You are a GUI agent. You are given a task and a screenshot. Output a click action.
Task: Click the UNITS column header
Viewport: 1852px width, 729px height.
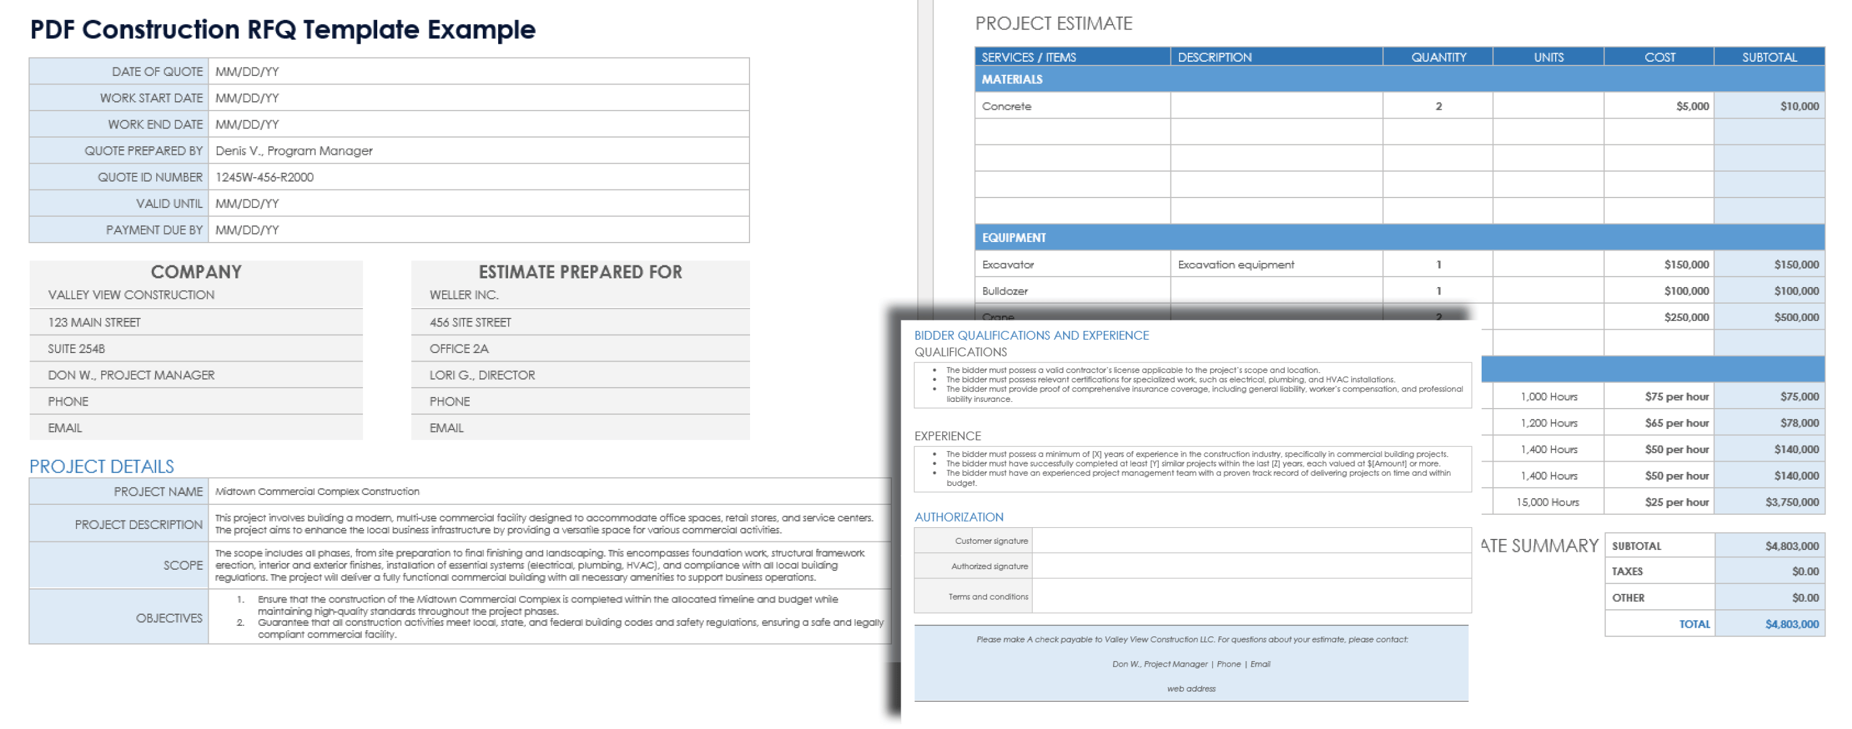[x=1548, y=57]
